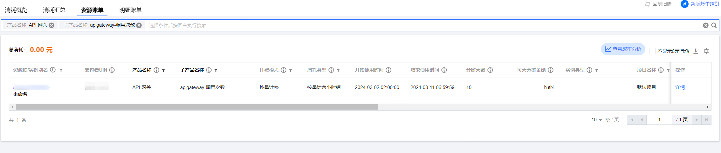Switch to the 消耗汇总 tab
Screen dimensions: 721x153
54,10
